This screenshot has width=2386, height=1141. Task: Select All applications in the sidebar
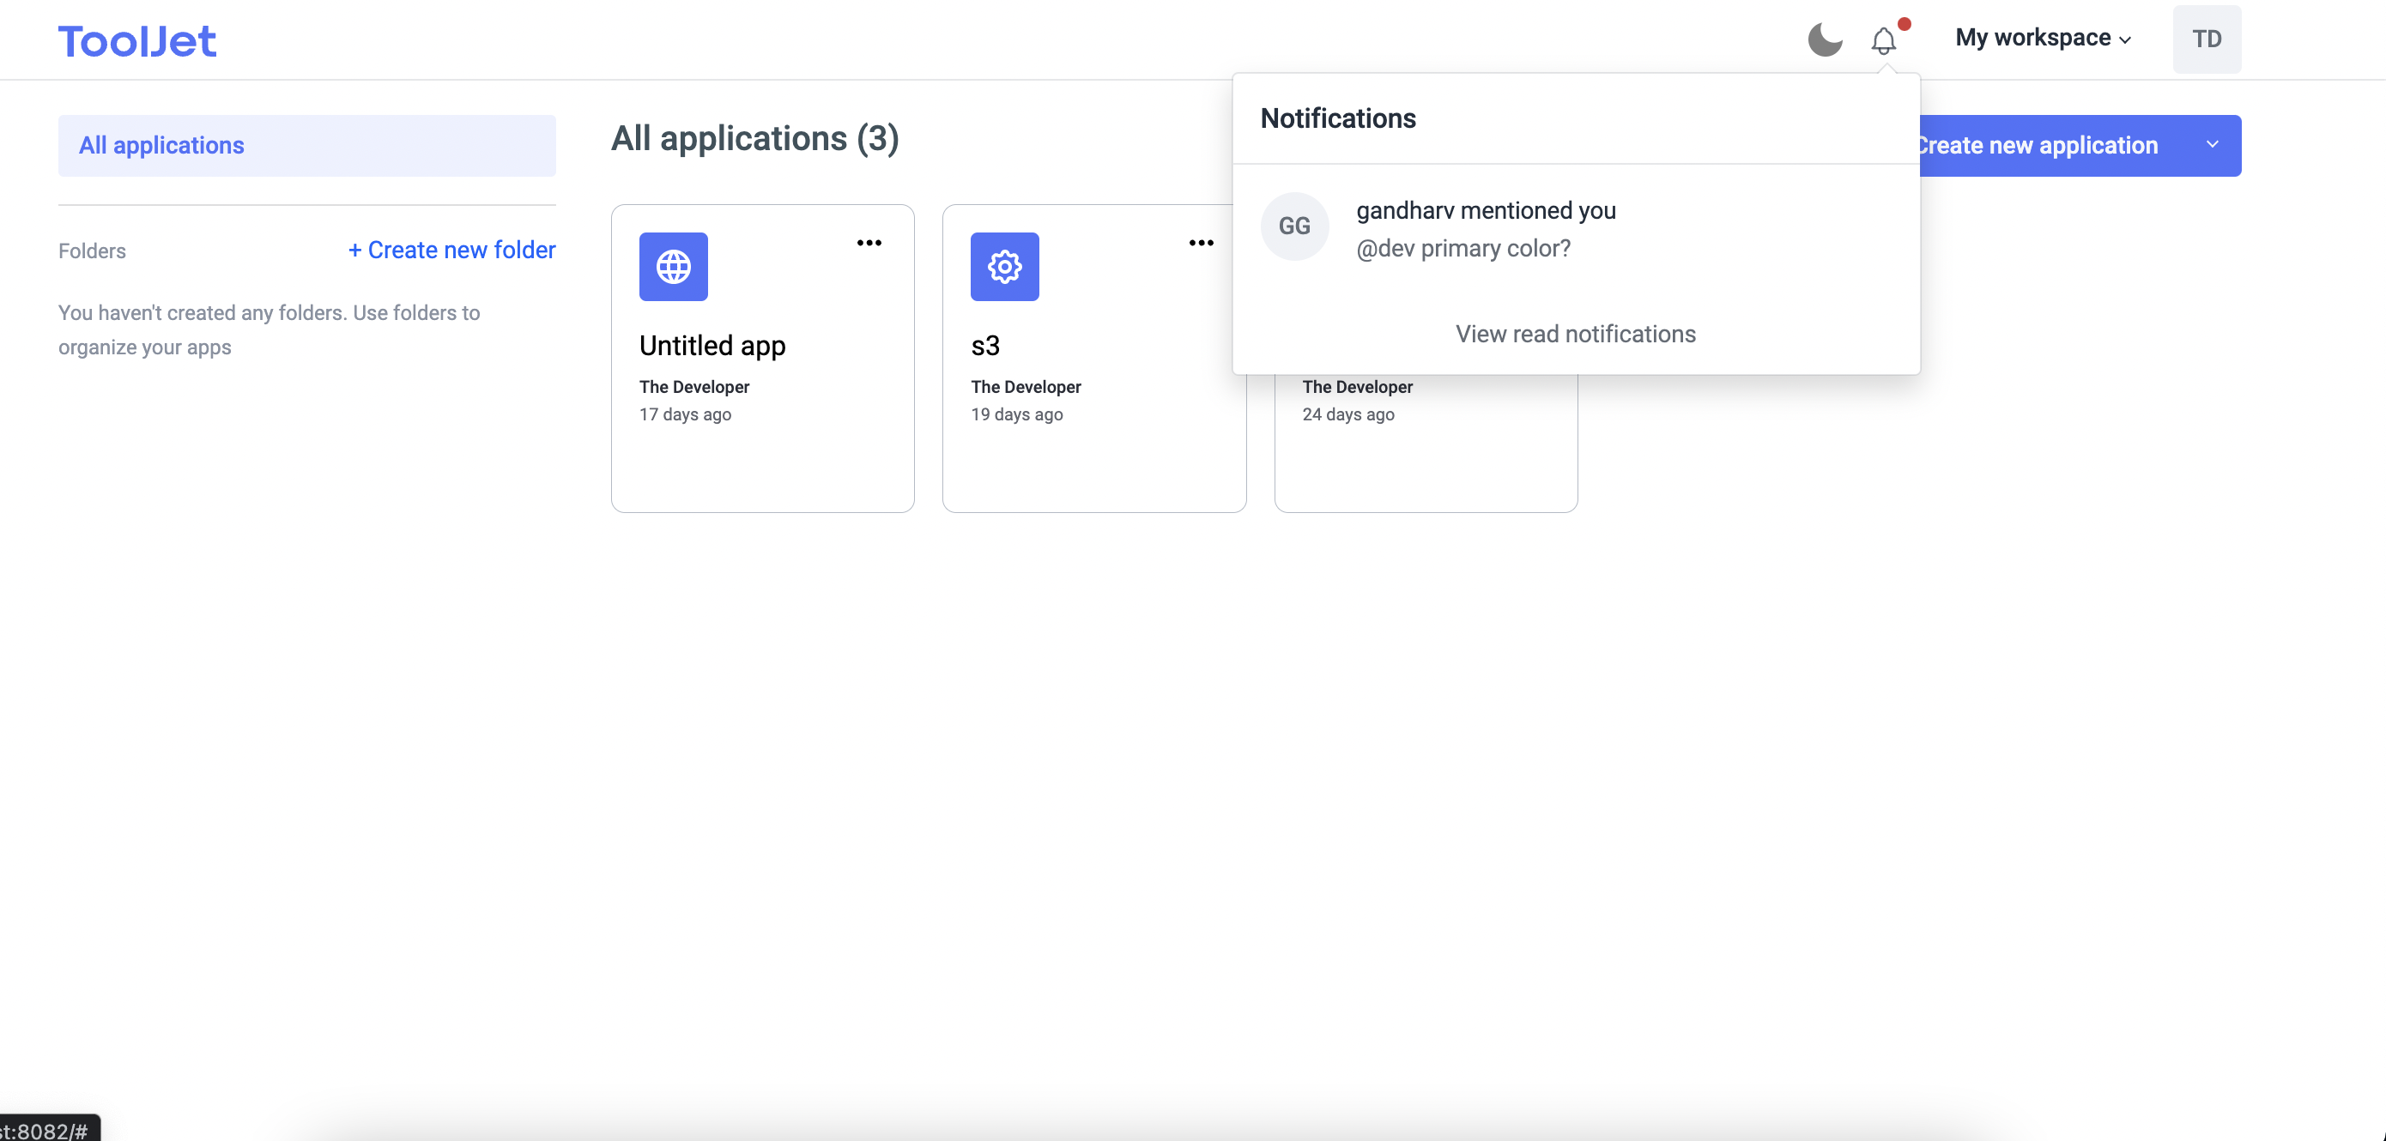[x=306, y=145]
